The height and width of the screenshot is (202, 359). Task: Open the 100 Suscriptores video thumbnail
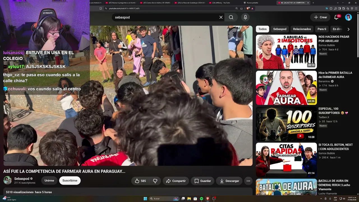pyautogui.click(x=286, y=124)
